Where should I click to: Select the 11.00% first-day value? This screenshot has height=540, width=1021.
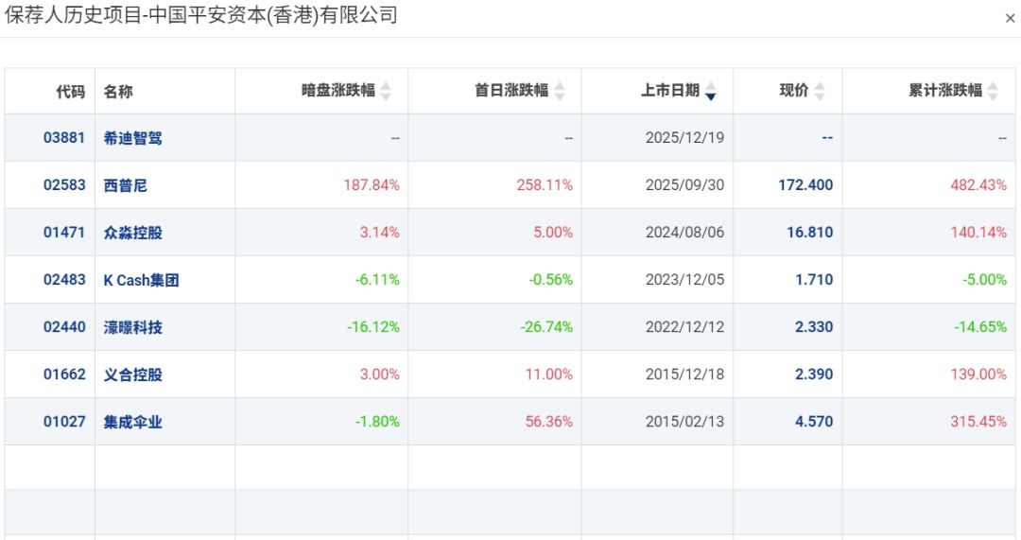pos(549,375)
